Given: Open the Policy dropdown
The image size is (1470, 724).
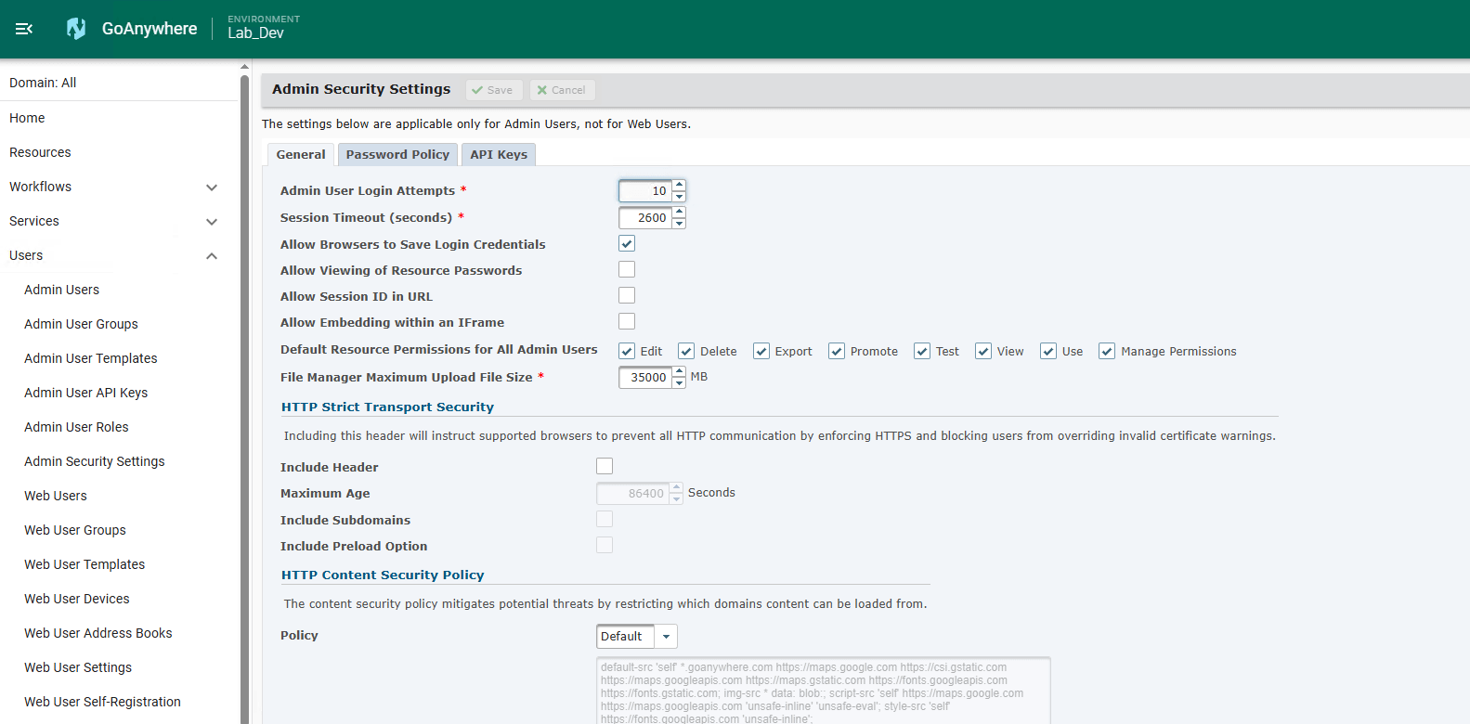Looking at the screenshot, I should click(666, 637).
